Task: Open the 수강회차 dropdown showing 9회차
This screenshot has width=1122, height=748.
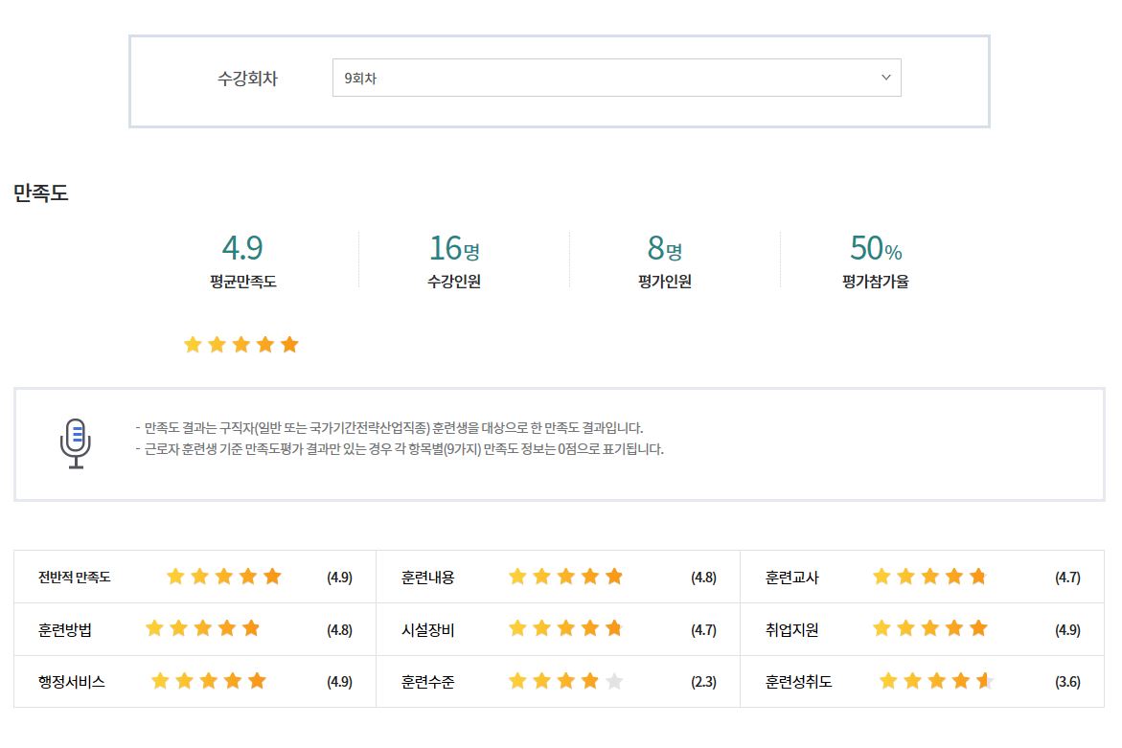Action: (x=615, y=79)
